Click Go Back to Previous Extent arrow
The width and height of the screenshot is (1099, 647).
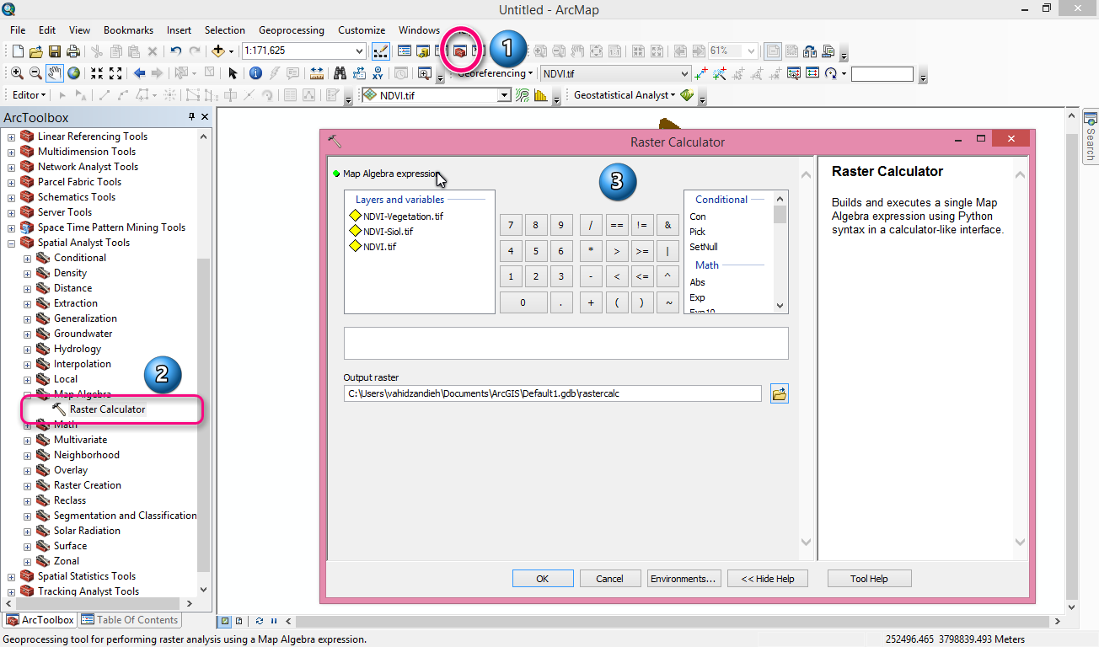[139, 73]
